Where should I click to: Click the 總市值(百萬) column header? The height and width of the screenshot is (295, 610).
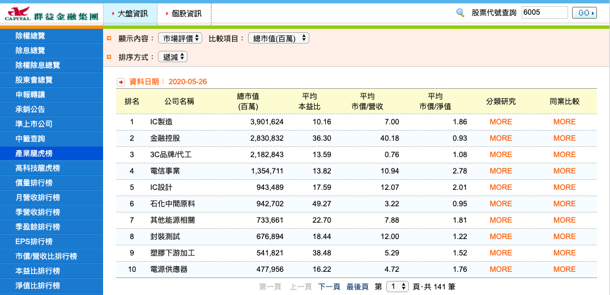point(248,101)
